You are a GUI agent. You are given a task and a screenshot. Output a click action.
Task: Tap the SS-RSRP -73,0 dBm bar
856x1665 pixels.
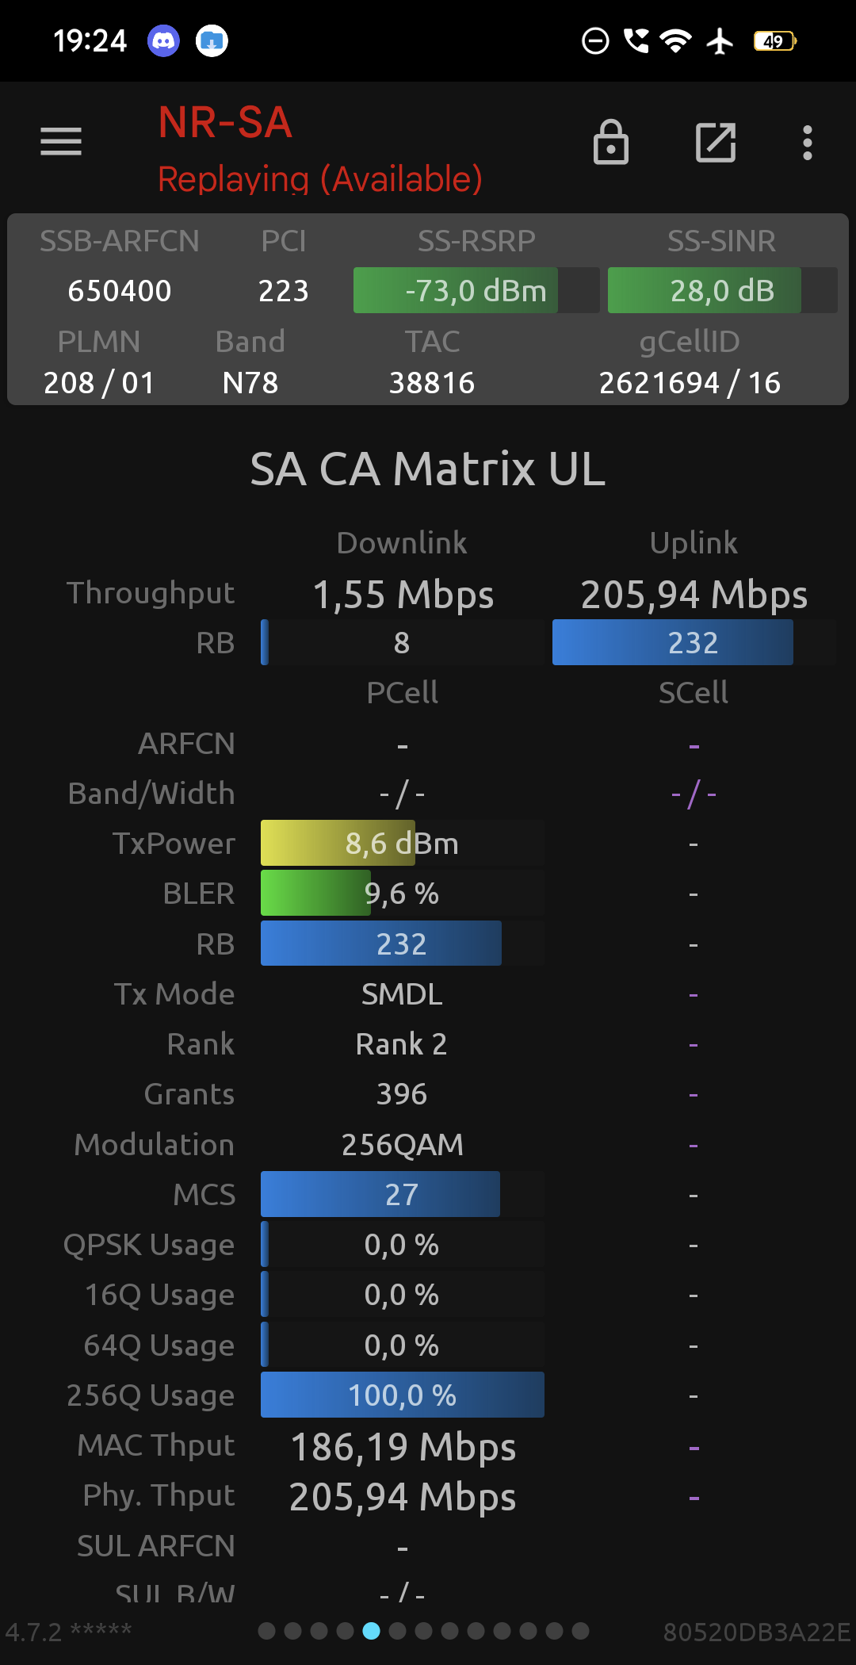point(476,290)
